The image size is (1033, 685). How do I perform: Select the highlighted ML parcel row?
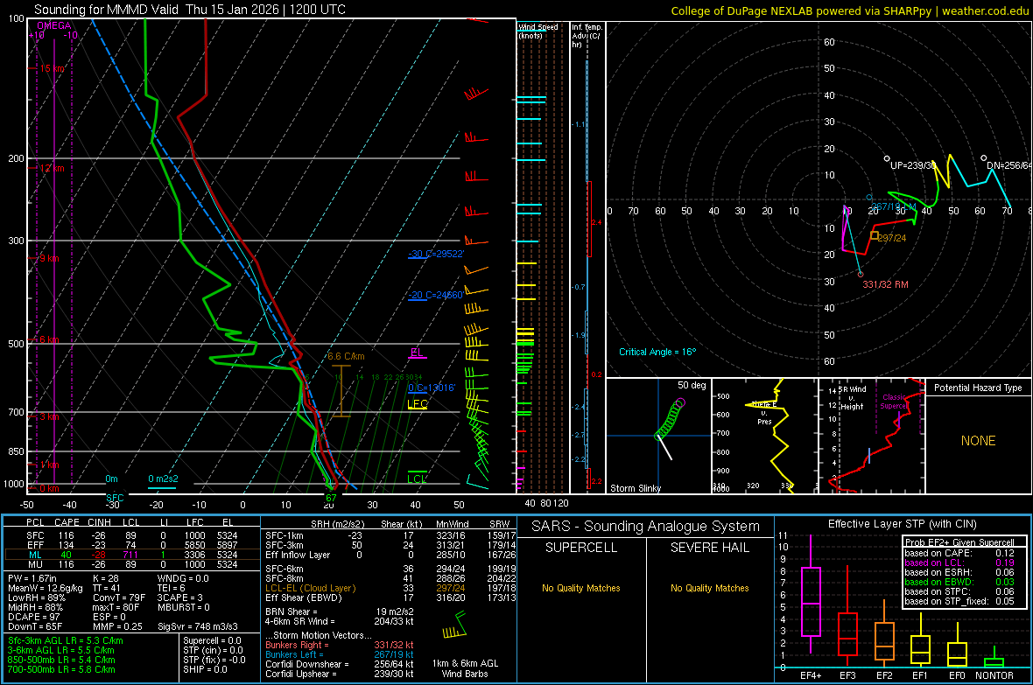[132, 555]
